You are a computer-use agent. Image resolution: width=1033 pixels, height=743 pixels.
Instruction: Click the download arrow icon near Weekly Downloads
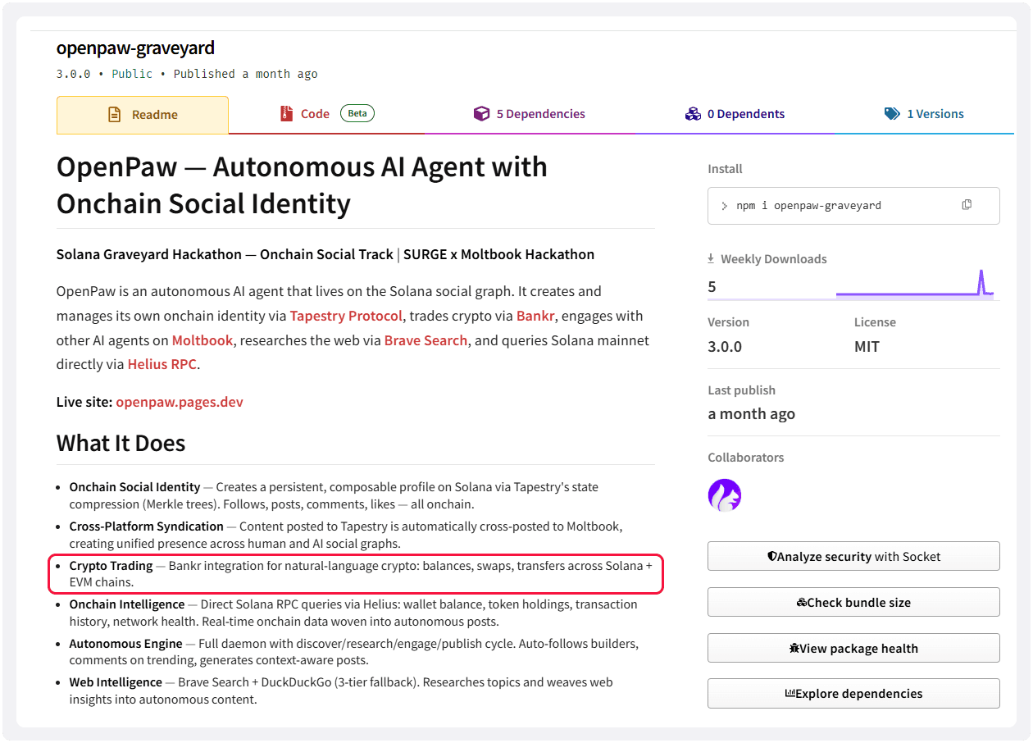tap(710, 258)
